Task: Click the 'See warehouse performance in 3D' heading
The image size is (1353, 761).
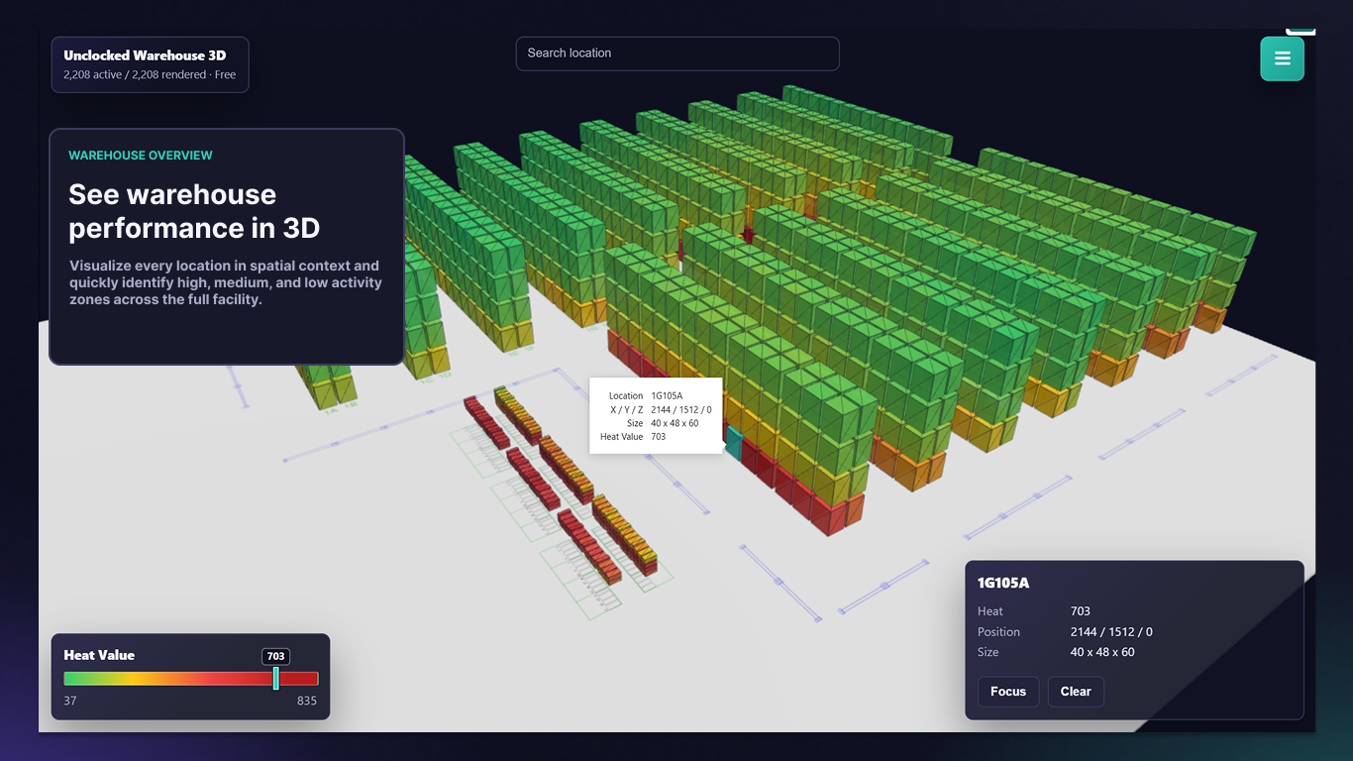Action: coord(194,211)
